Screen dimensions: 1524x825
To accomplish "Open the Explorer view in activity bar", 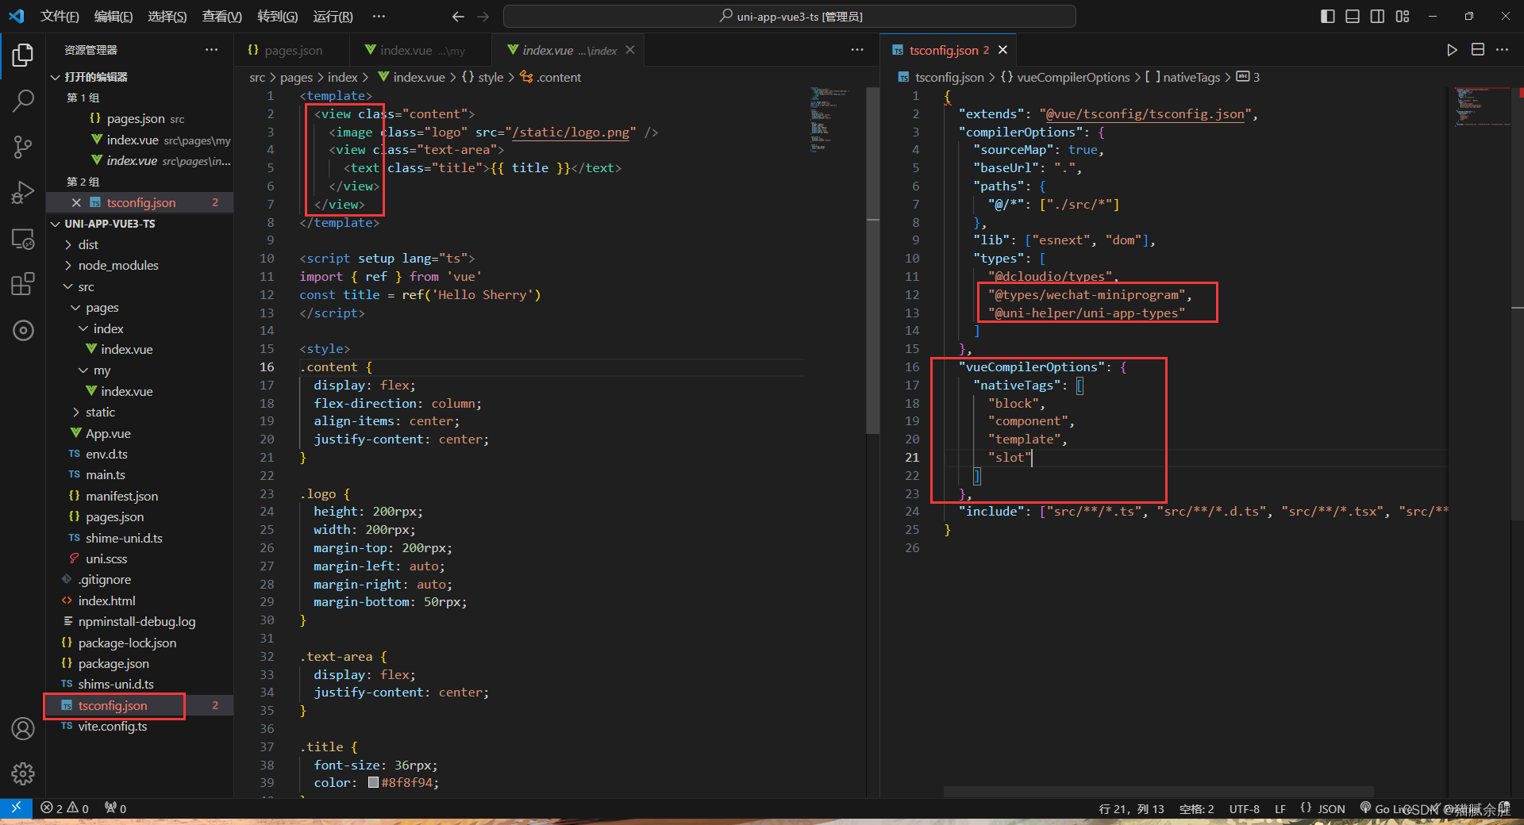I will coord(23,55).
